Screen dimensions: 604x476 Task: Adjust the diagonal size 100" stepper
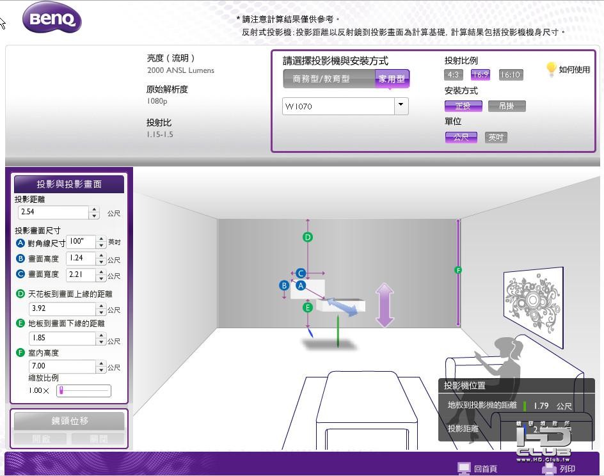tap(101, 242)
